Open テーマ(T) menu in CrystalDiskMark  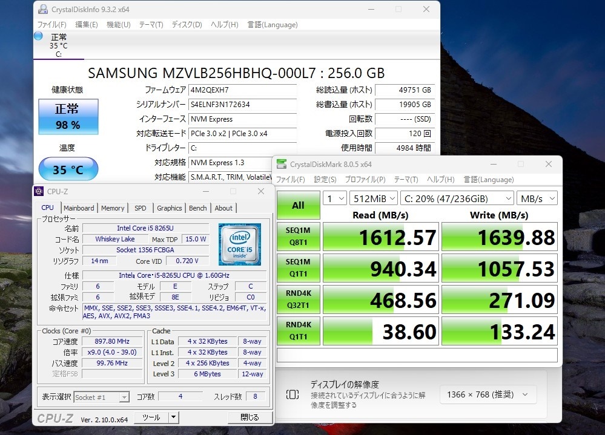pos(406,180)
